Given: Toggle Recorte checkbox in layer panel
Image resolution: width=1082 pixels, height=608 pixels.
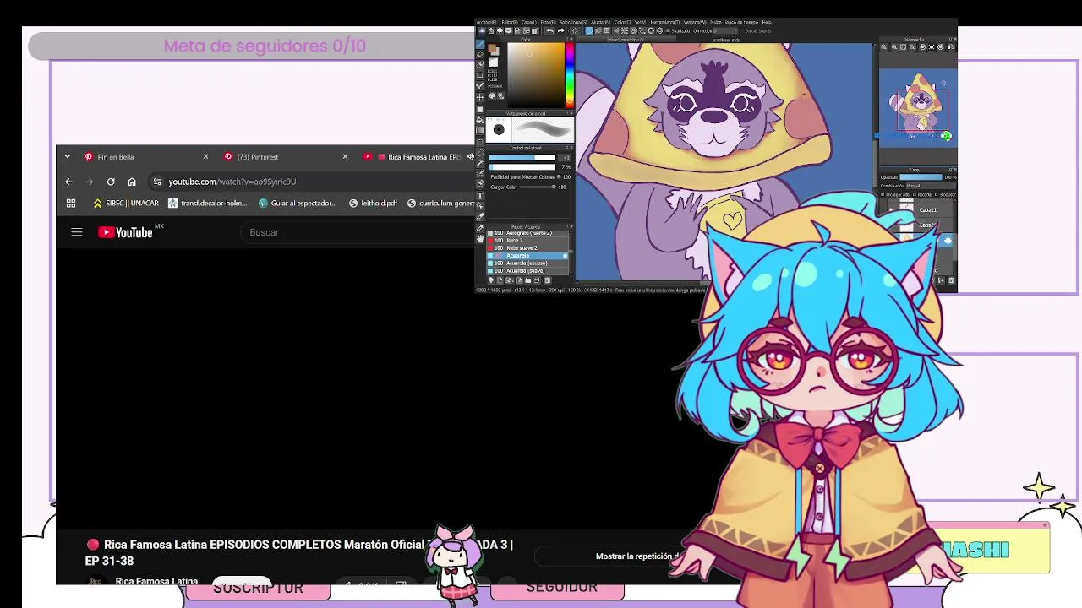Looking at the screenshot, I should [x=915, y=195].
